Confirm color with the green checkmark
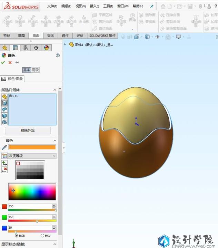The height and width of the screenshot is (248, 218). pos(3,62)
